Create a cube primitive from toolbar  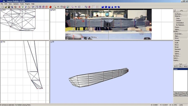pyautogui.click(x=103, y=7)
